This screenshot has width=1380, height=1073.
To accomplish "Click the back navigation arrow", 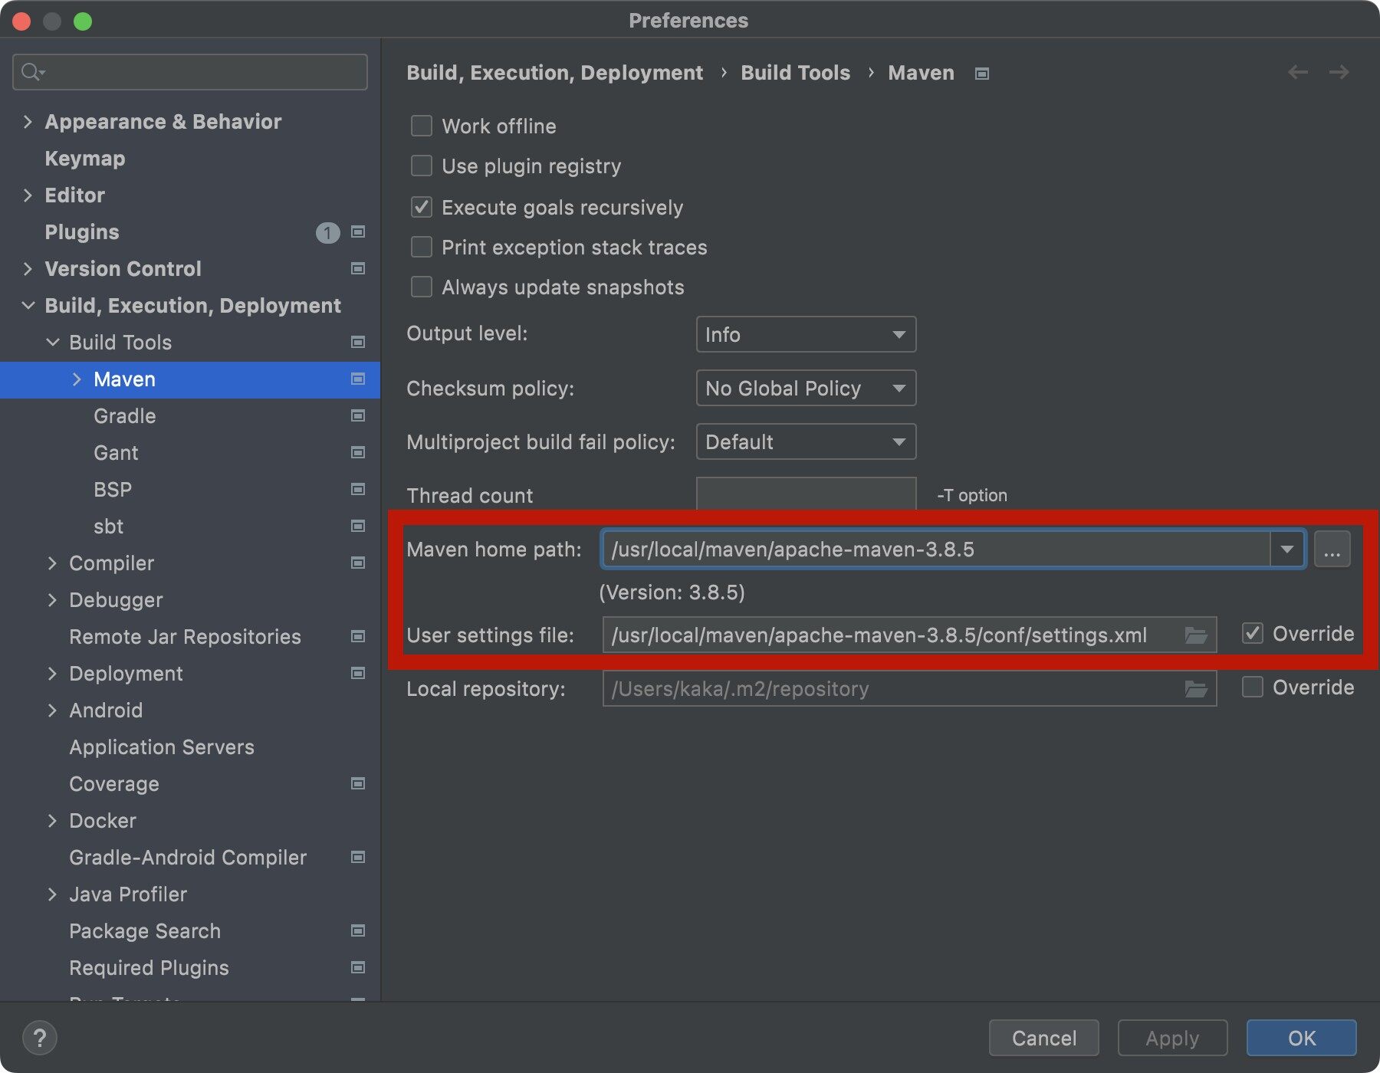I will pos(1298,73).
